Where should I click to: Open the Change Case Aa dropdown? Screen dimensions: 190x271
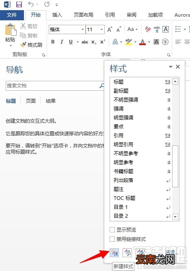click(x=132, y=29)
